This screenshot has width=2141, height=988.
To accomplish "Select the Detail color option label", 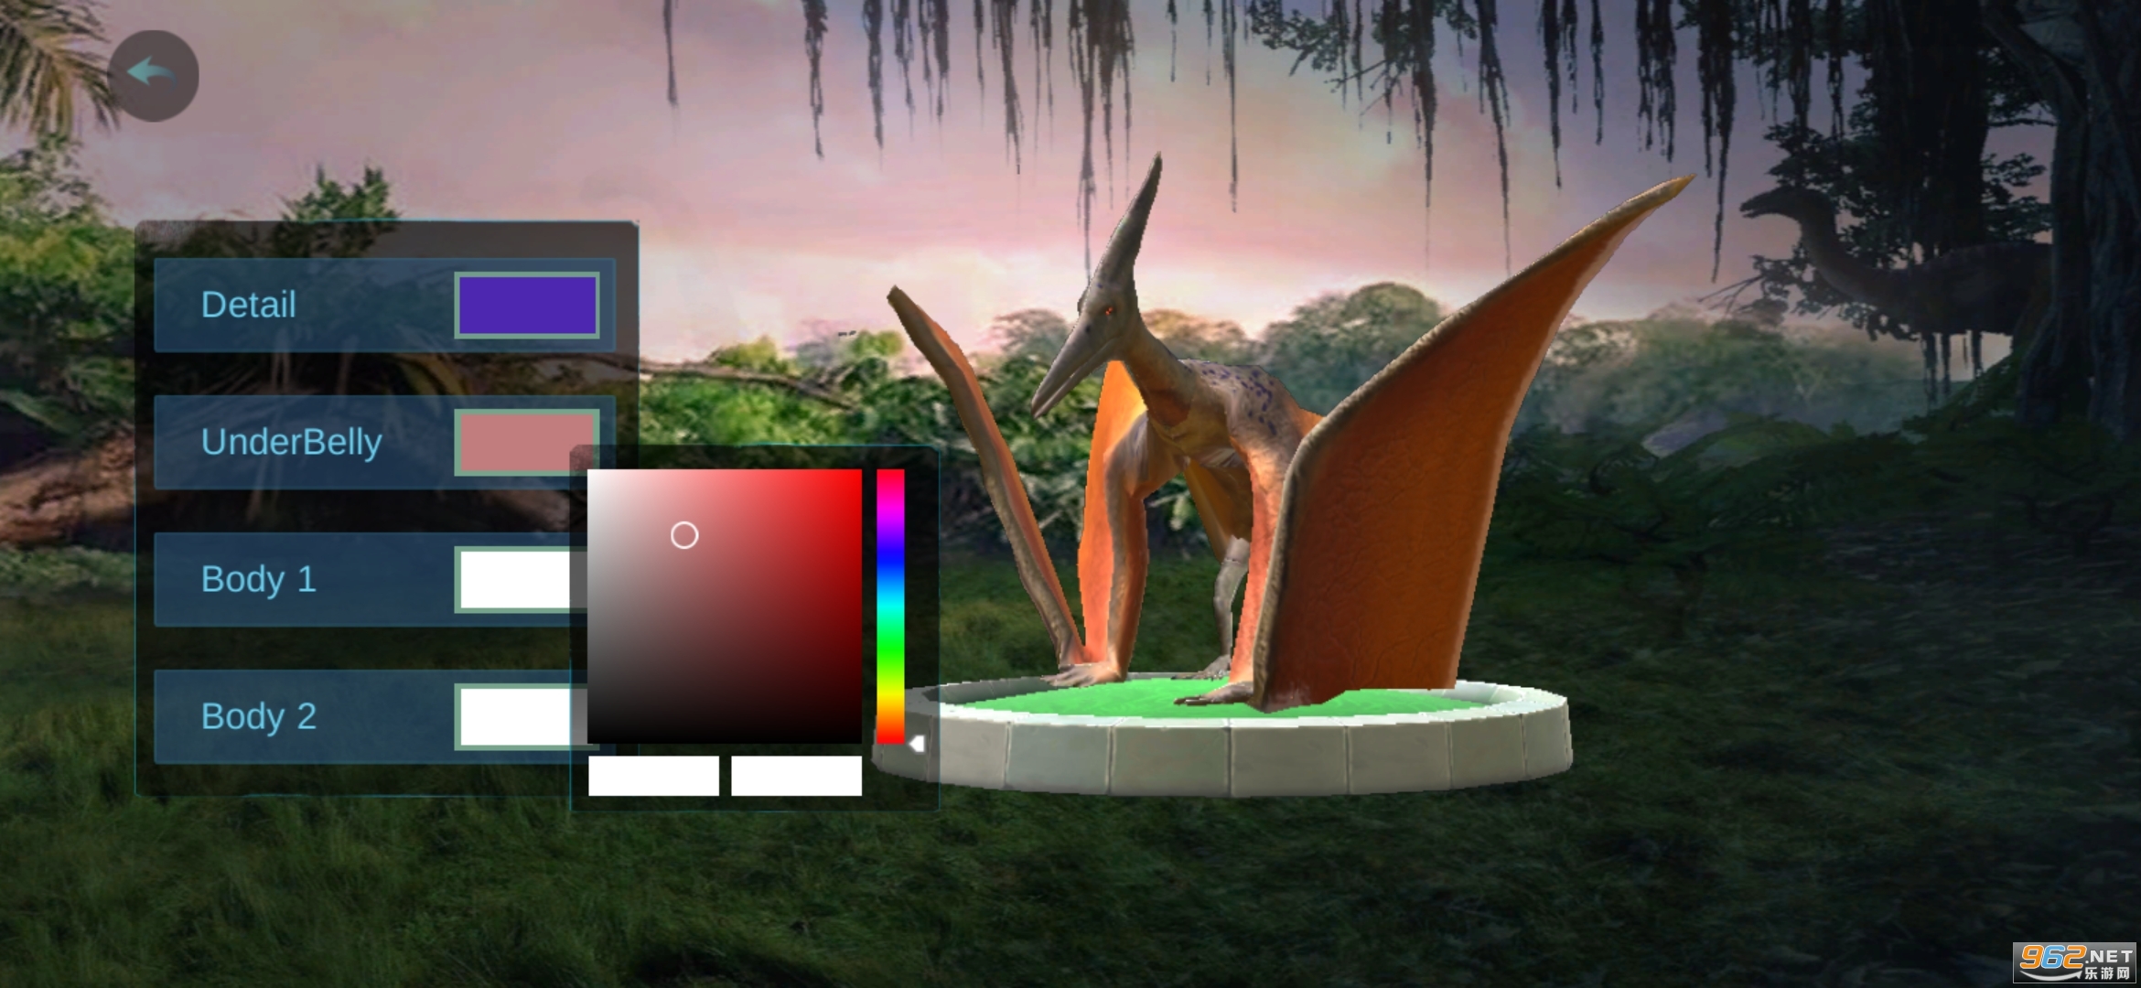I will pyautogui.click(x=249, y=305).
